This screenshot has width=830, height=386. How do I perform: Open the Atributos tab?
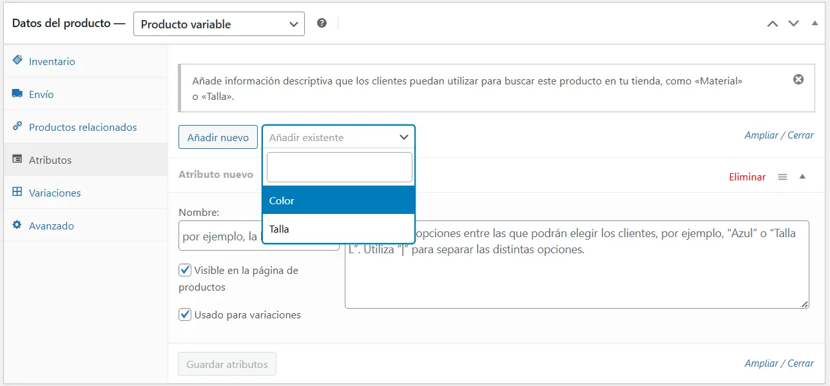50,160
